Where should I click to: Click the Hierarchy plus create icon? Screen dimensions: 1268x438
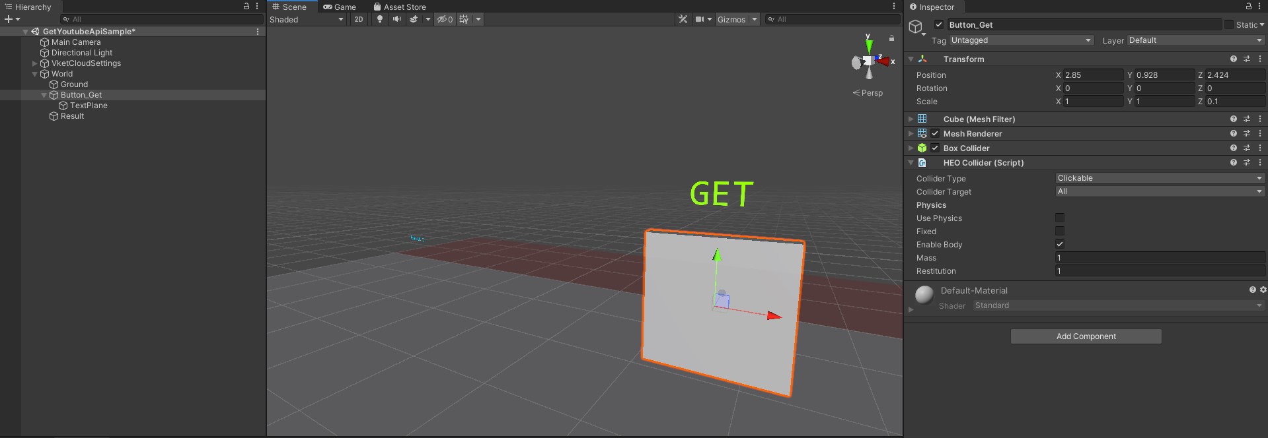click(x=8, y=19)
